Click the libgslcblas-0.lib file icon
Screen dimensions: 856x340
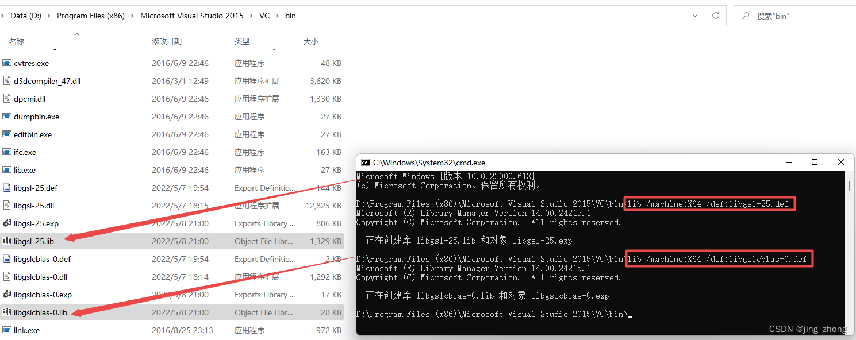click(7, 312)
